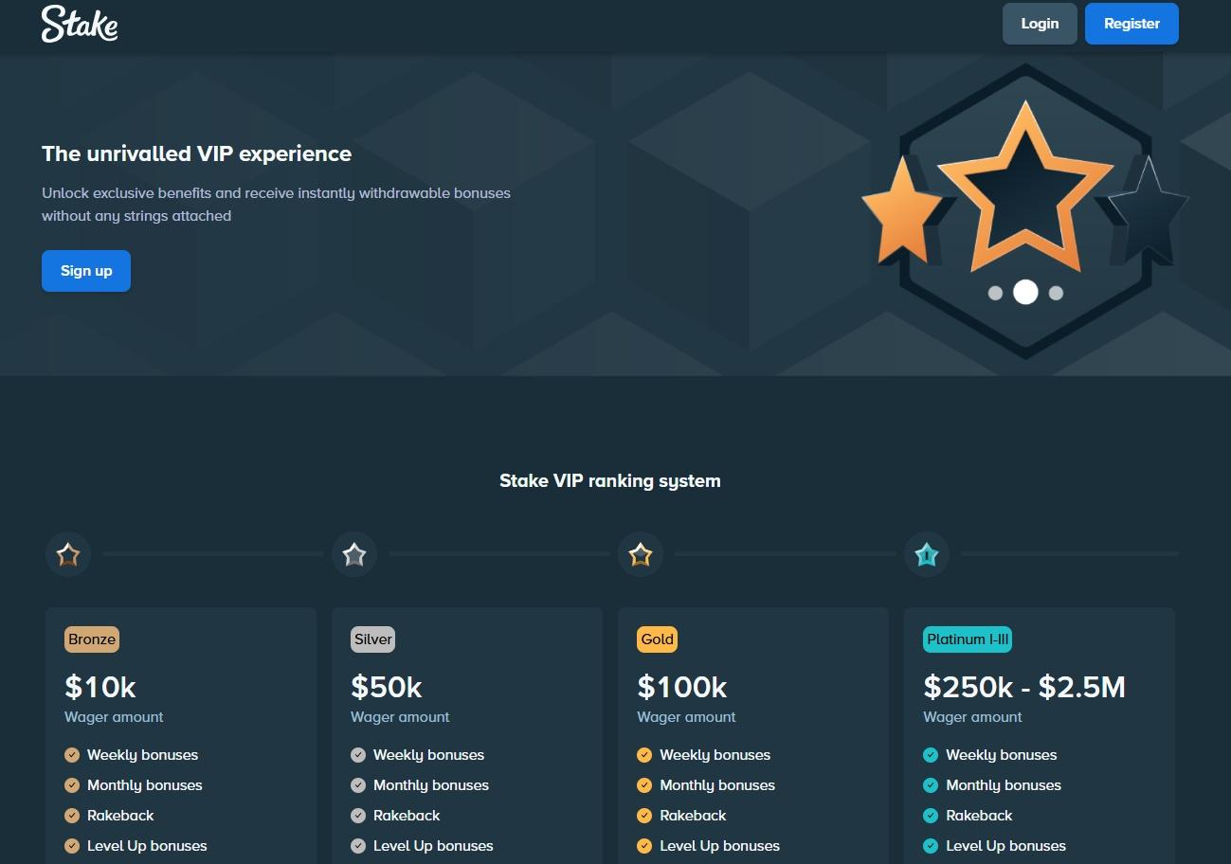Click Platinum Monthly bonuses check icon
The image size is (1231, 864).
coord(931,785)
